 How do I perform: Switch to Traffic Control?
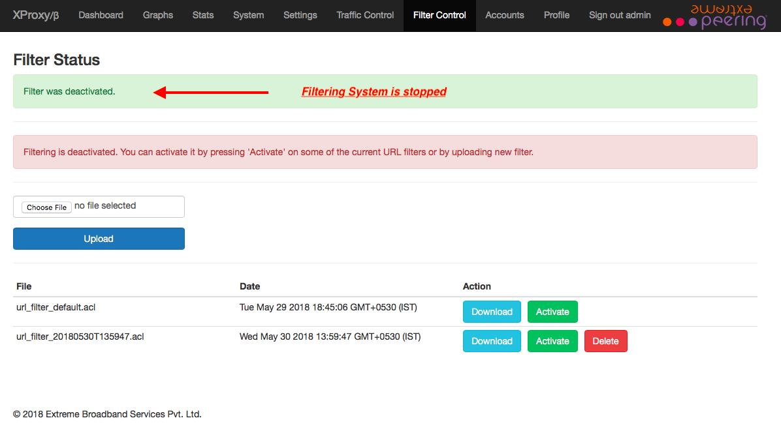click(364, 15)
